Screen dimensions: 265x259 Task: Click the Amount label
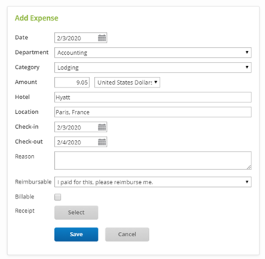pos(26,82)
